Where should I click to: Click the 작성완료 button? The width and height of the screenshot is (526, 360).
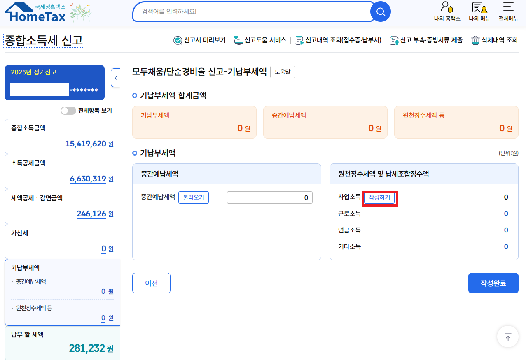(493, 283)
